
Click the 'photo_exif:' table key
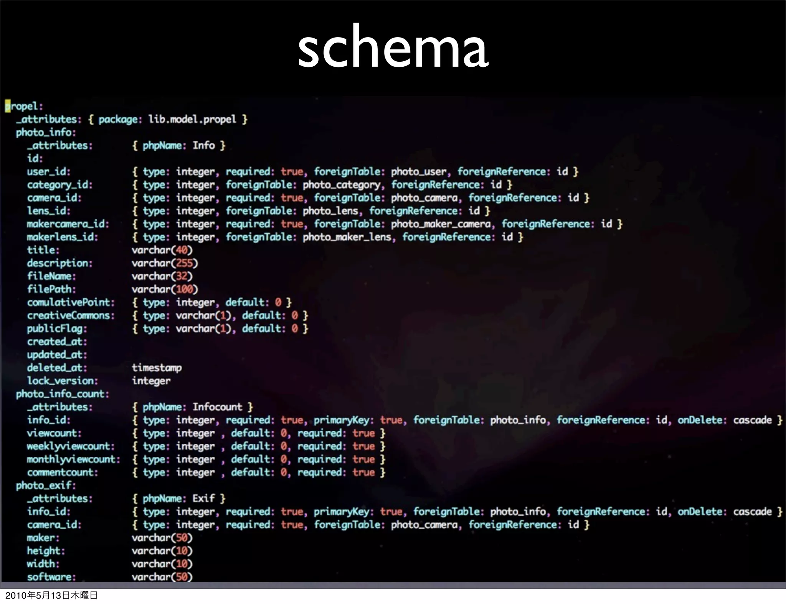(46, 486)
